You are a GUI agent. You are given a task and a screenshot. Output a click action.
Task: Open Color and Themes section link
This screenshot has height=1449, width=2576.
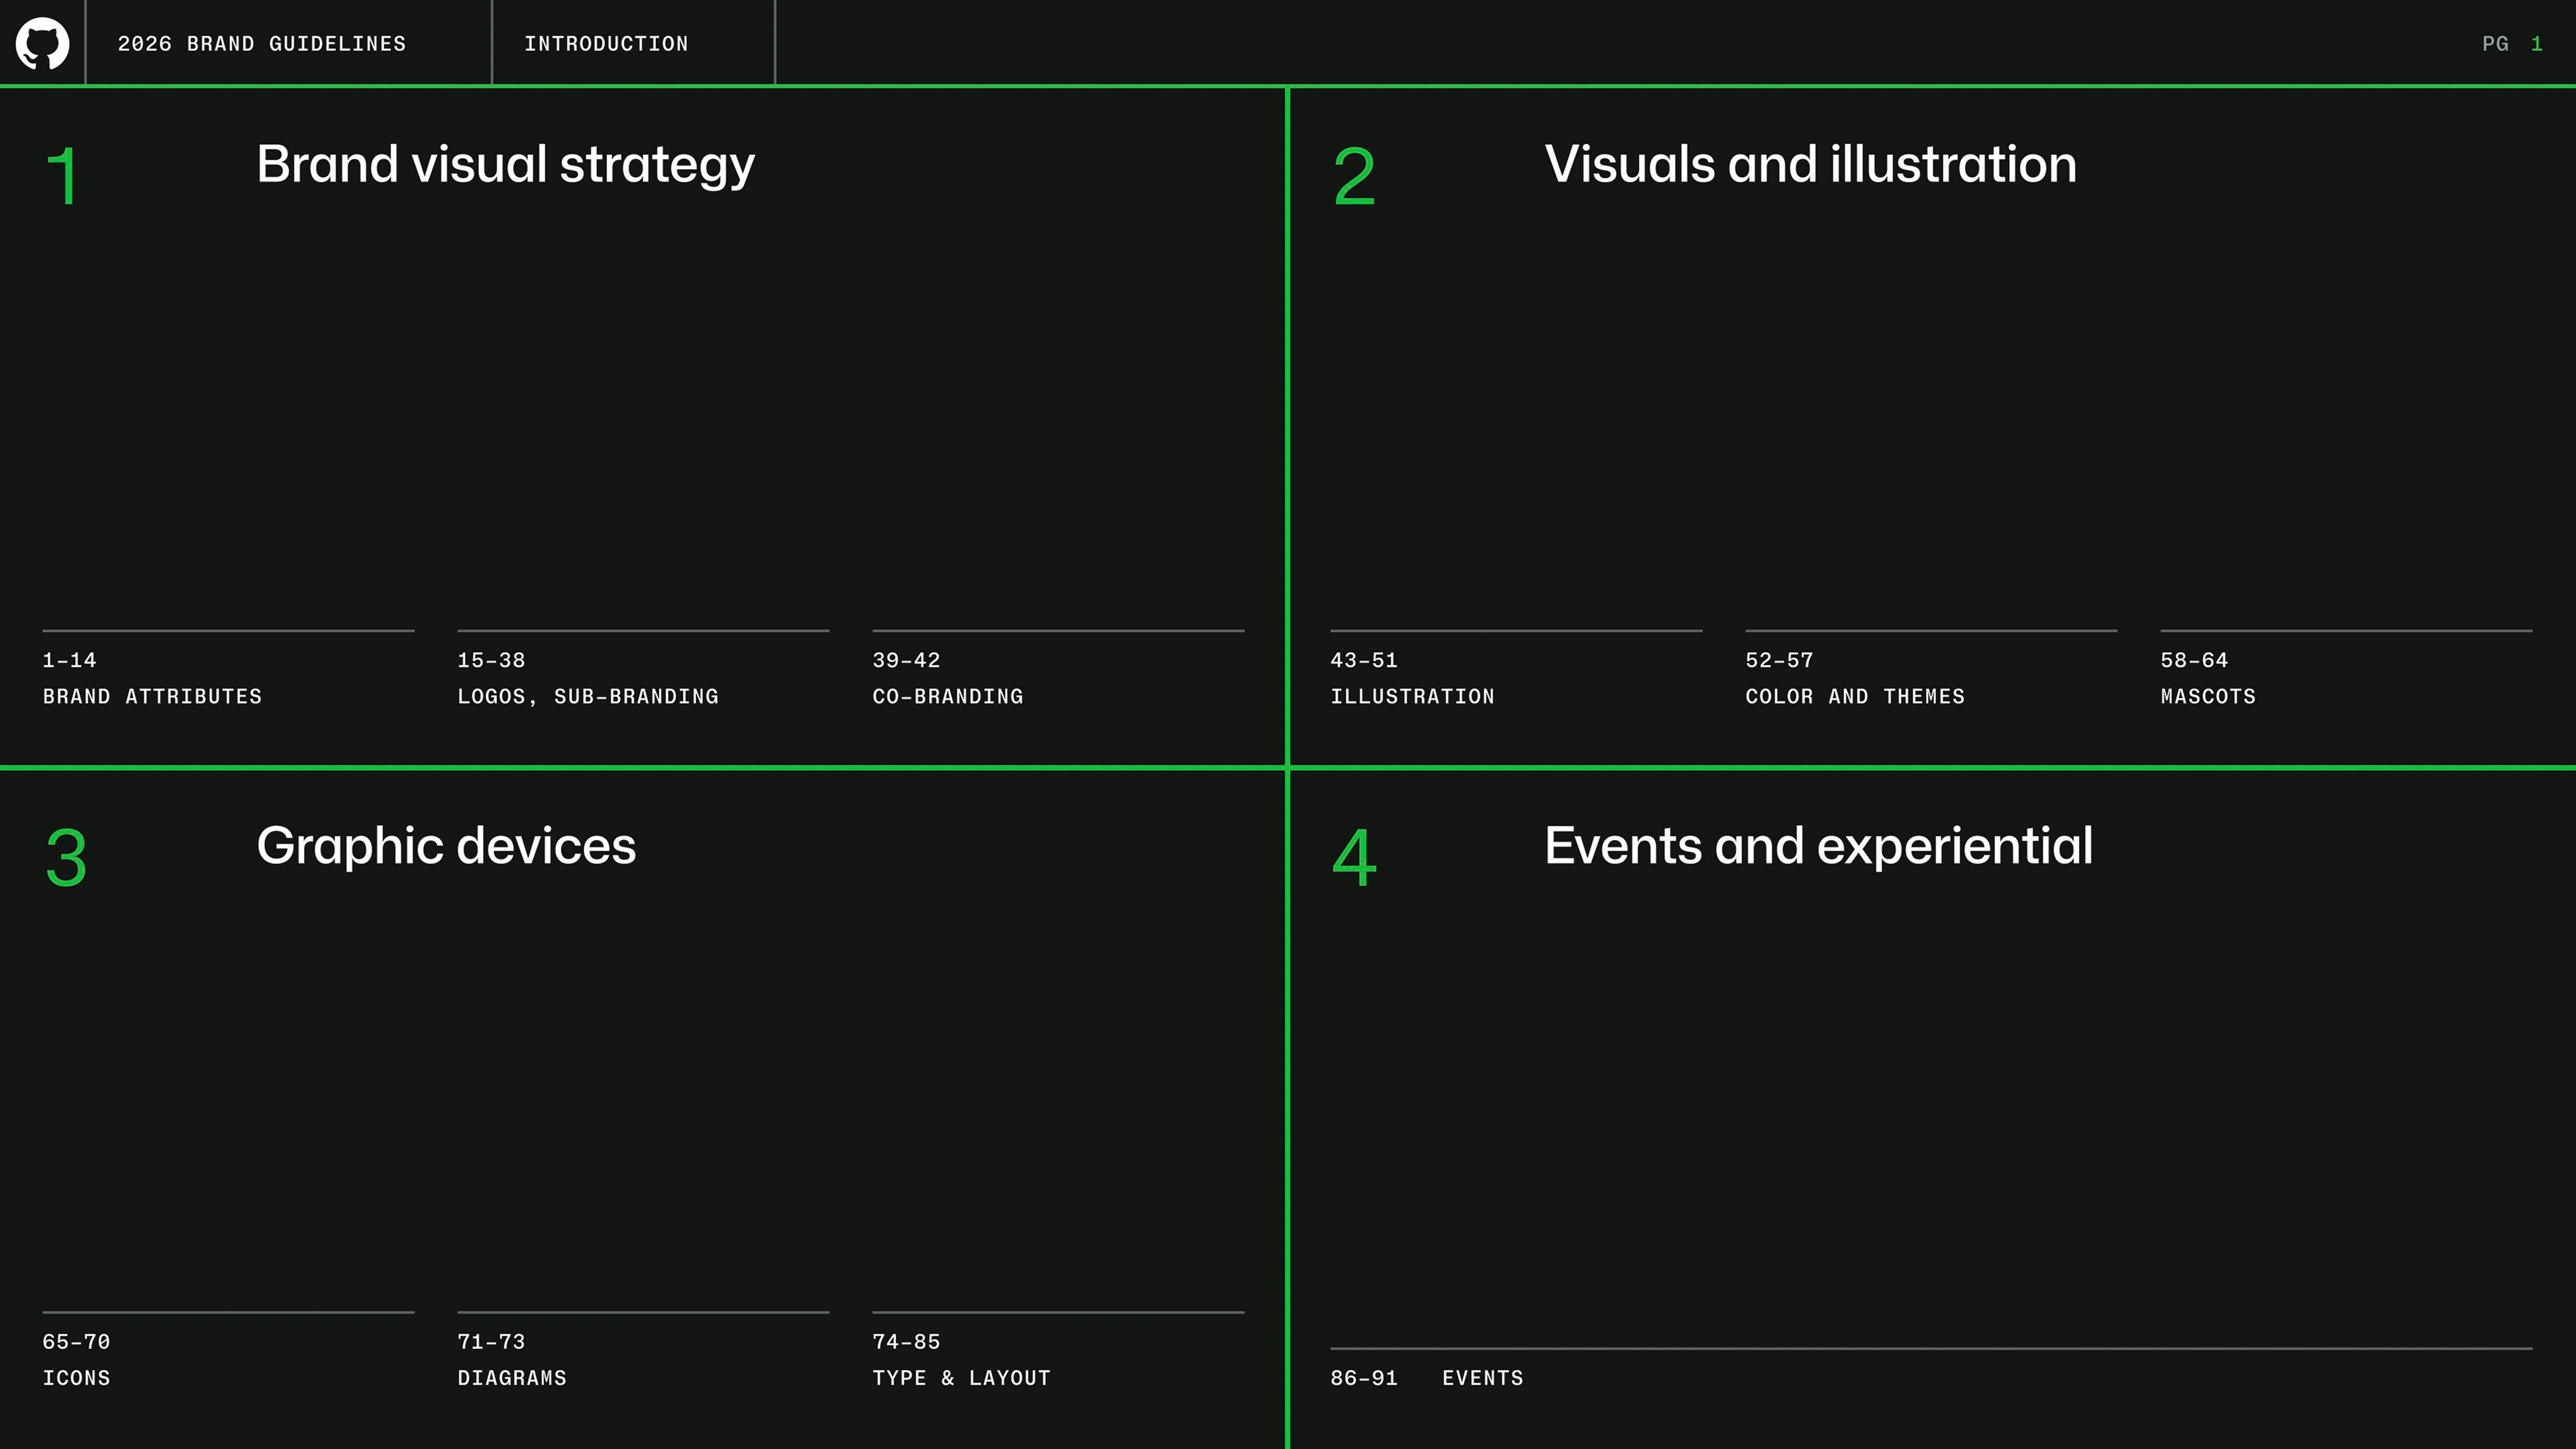(x=1855, y=678)
